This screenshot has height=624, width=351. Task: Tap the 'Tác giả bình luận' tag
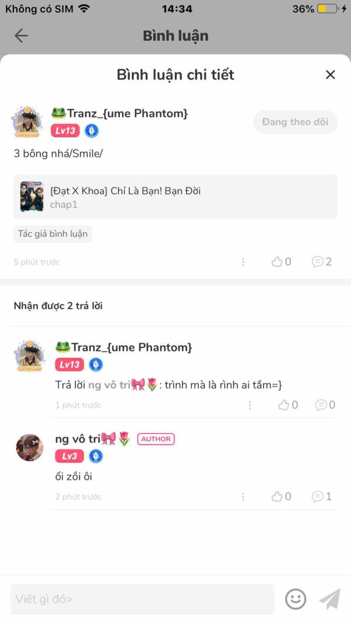coord(53,234)
